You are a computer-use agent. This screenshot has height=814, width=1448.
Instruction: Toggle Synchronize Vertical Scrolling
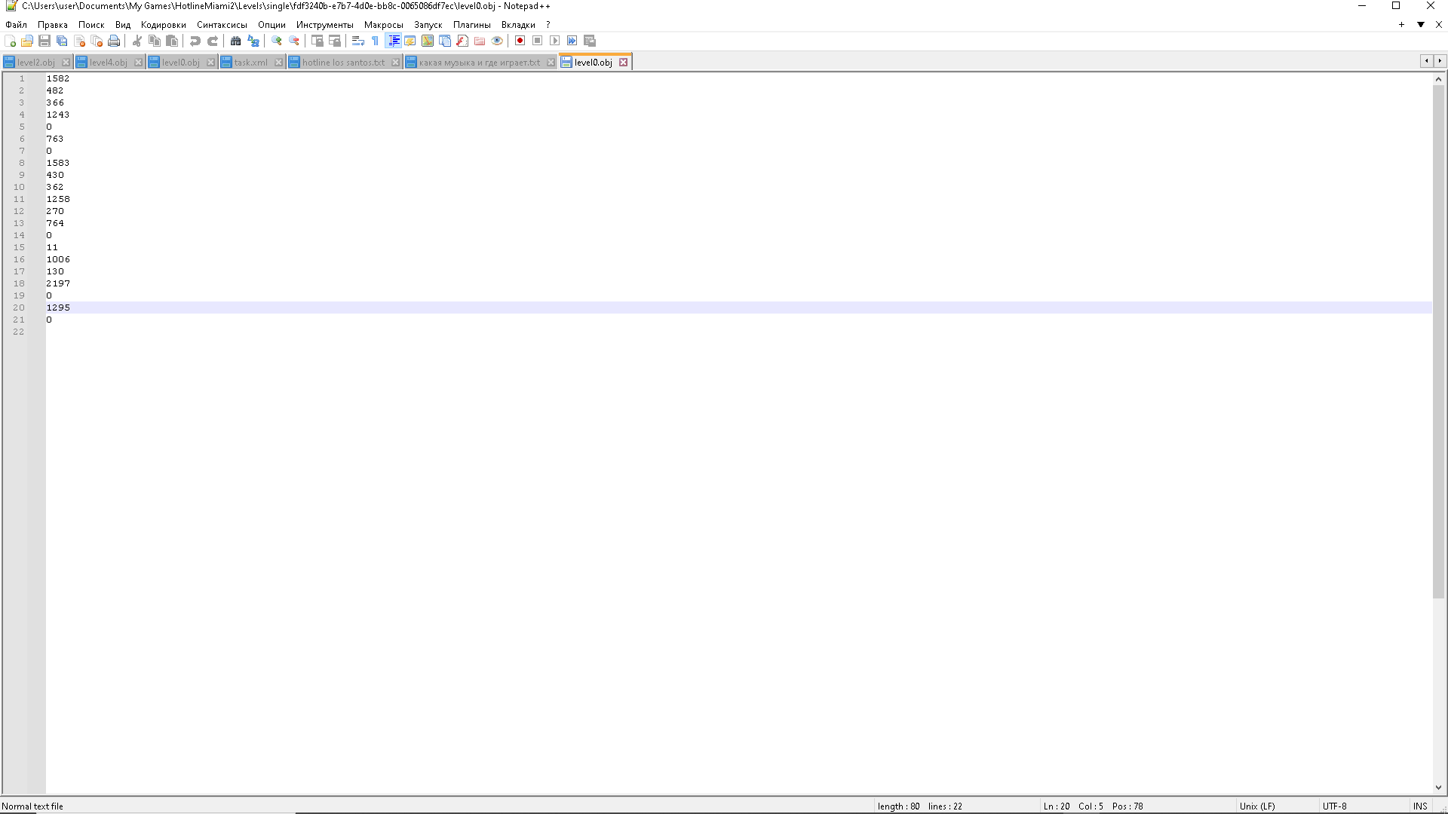(318, 41)
